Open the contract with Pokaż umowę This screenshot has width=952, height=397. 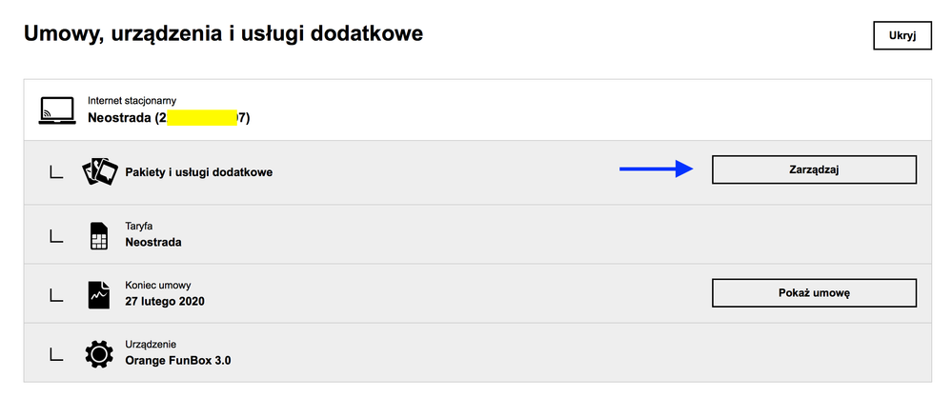tap(814, 292)
